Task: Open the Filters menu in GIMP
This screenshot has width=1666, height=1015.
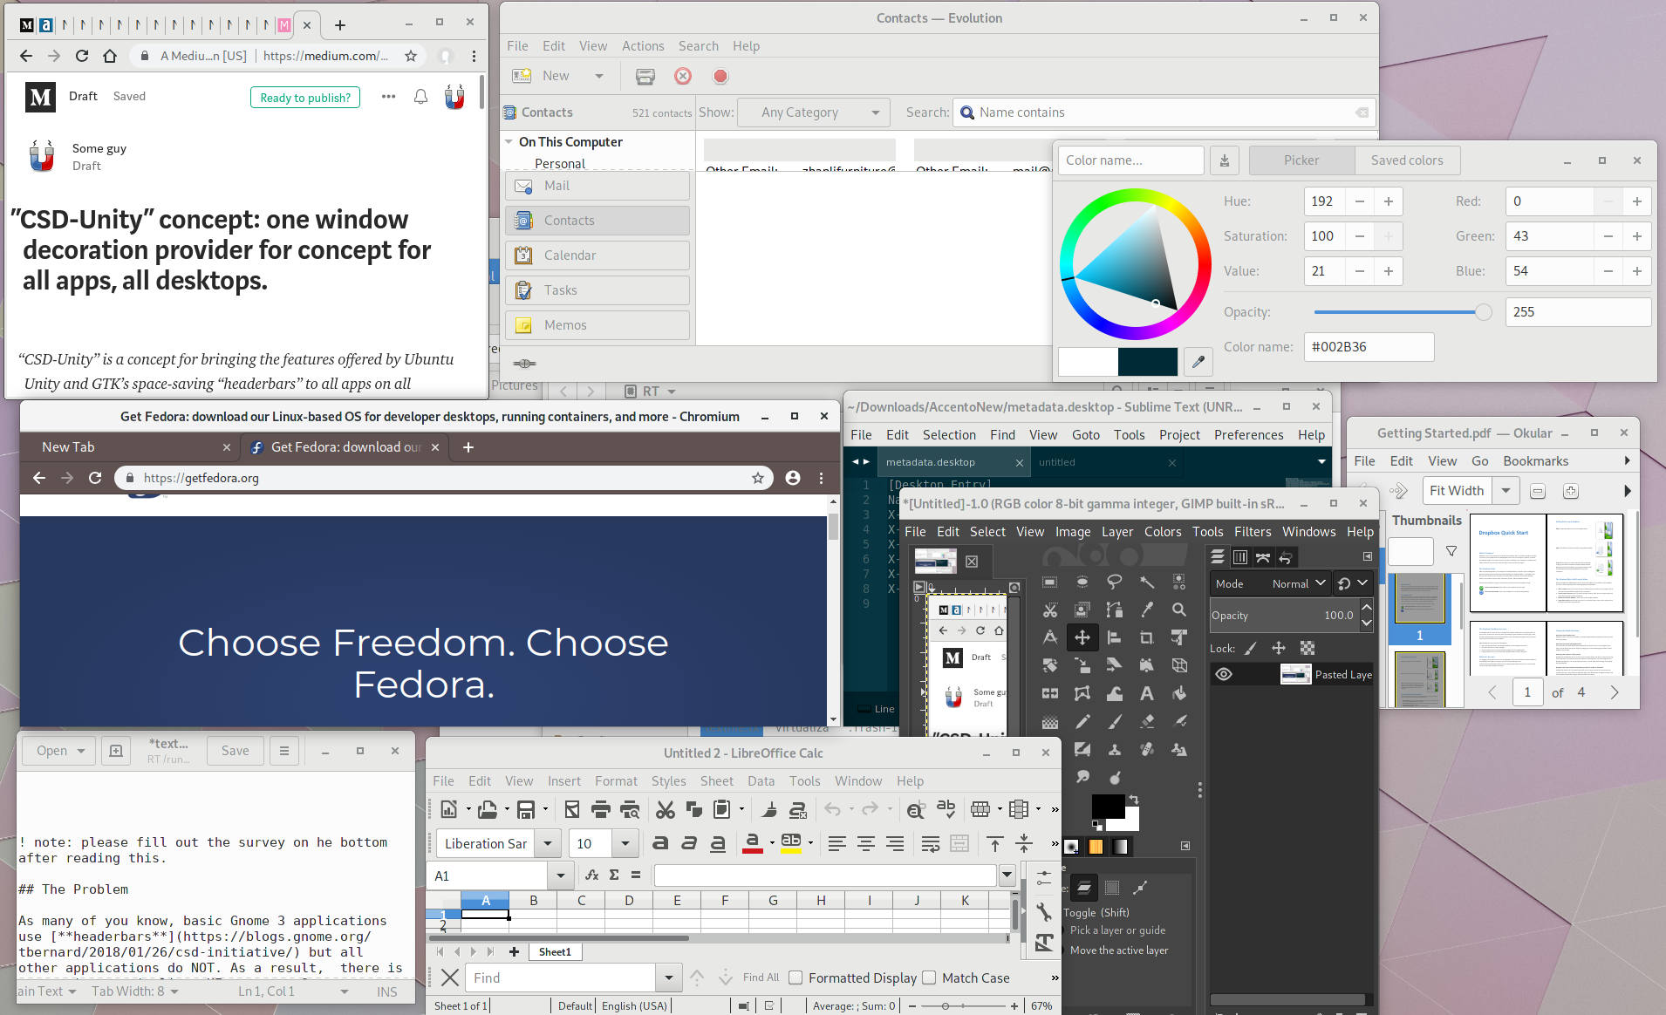Action: click(x=1253, y=532)
